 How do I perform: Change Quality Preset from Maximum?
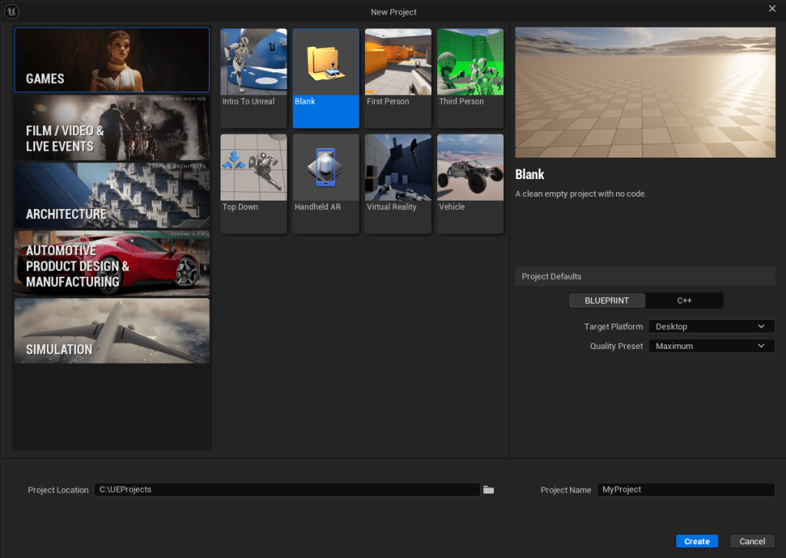[x=710, y=345]
